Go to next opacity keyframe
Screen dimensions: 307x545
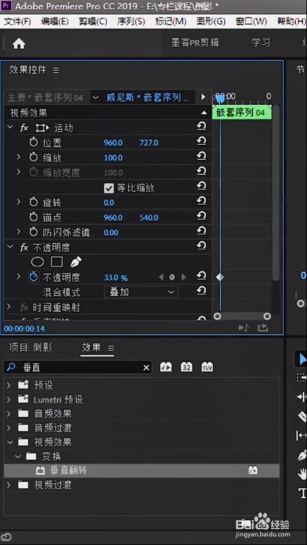pyautogui.click(x=183, y=277)
